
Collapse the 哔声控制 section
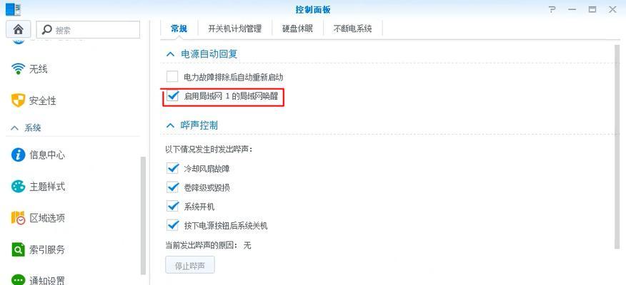[x=171, y=126]
